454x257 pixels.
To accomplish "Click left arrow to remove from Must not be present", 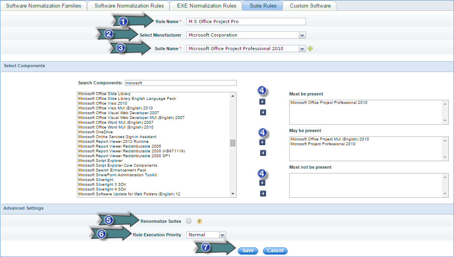I will pos(263,194).
